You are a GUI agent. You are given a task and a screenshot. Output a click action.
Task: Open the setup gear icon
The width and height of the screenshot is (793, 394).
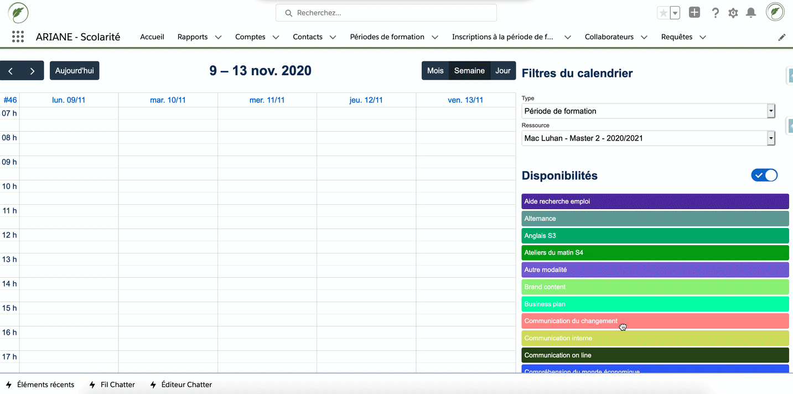(733, 12)
